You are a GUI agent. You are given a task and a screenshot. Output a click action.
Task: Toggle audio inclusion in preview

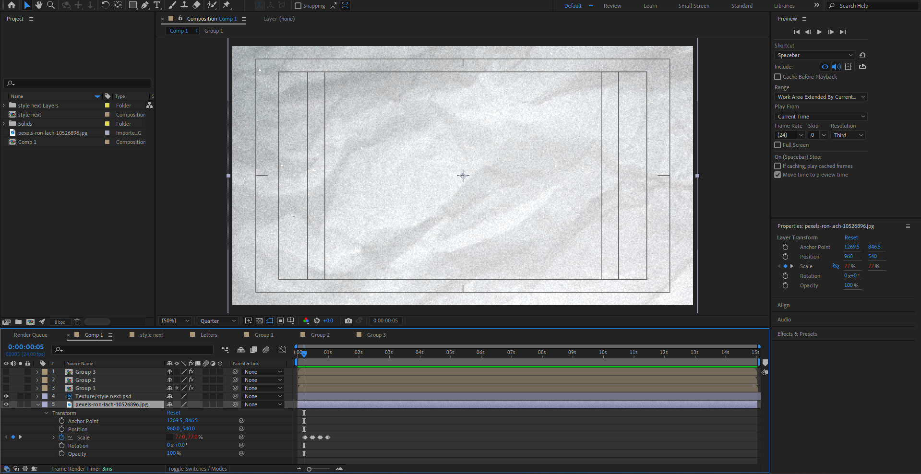coord(836,67)
